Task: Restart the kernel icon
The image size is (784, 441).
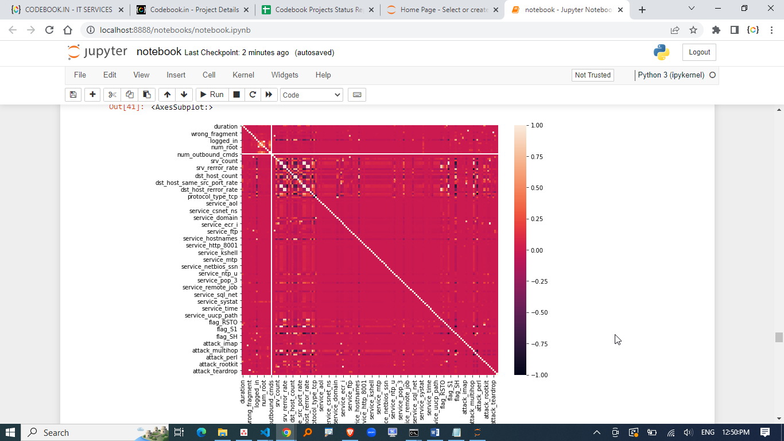Action: pos(252,95)
